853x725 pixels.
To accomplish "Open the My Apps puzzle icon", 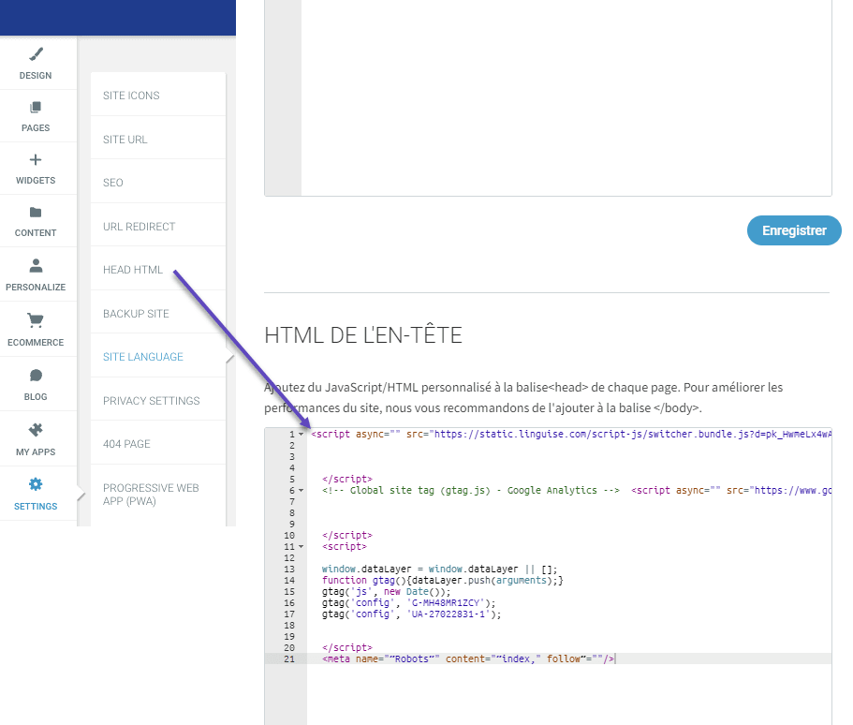I will [x=36, y=430].
